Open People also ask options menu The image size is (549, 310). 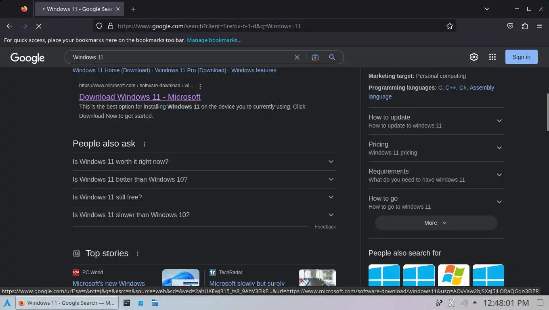[x=145, y=144]
